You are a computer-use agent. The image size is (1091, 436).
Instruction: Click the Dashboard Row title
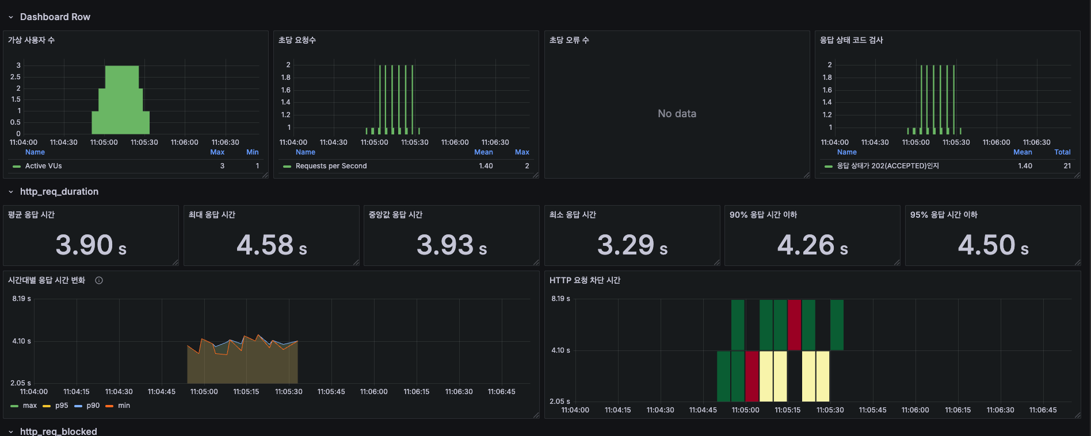click(x=55, y=17)
